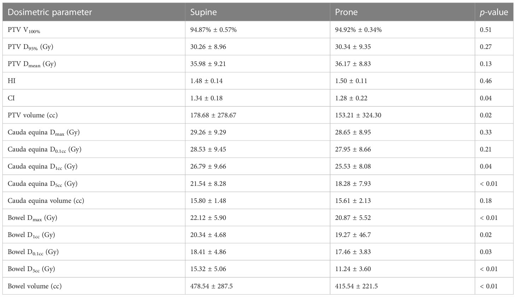Screen dimensions: 516x297
Task: Select the CI p-value 0.04 cell
Action: [x=486, y=98]
